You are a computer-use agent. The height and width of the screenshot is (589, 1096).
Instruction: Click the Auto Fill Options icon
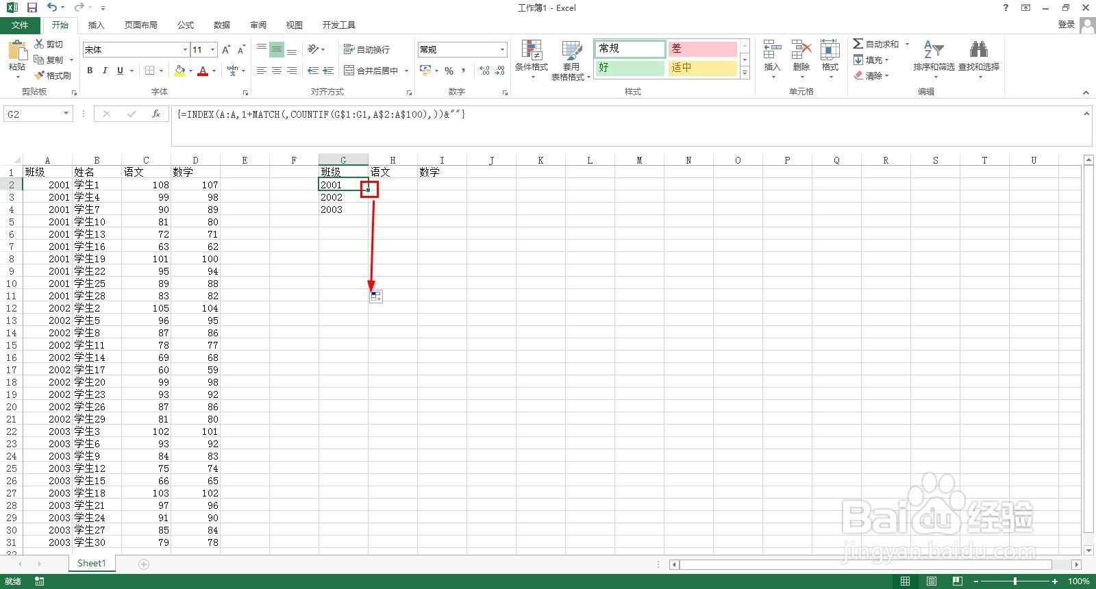pos(375,297)
